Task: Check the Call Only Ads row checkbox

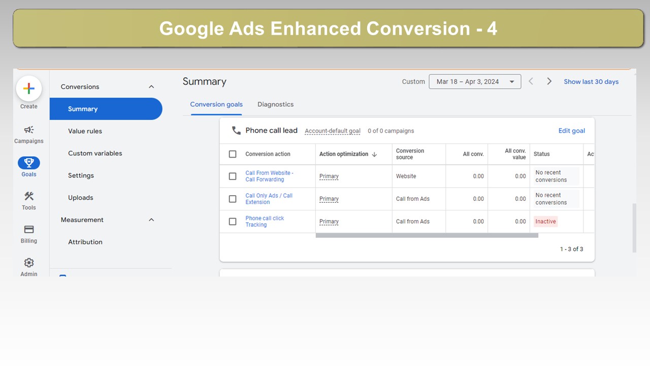Action: pos(233,199)
